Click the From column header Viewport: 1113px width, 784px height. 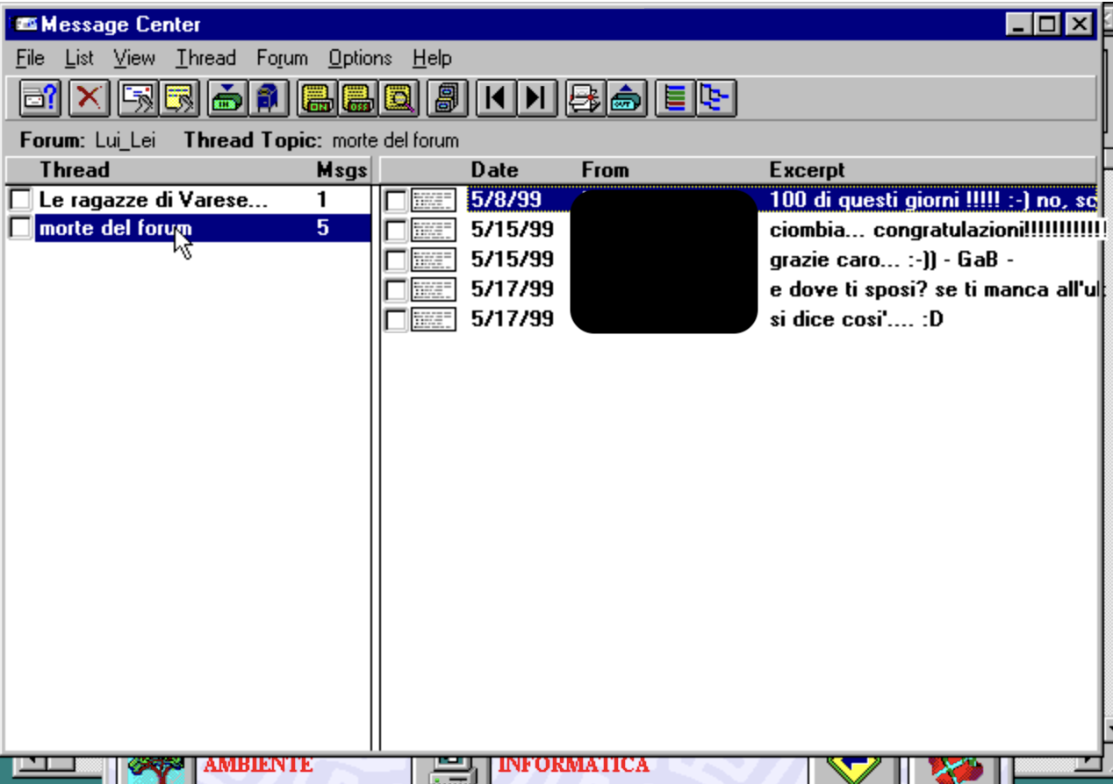click(605, 169)
